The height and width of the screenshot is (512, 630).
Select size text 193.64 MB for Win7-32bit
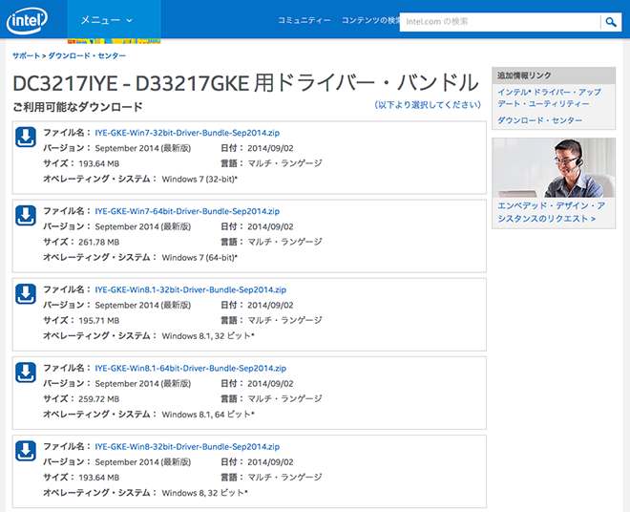[99, 163]
